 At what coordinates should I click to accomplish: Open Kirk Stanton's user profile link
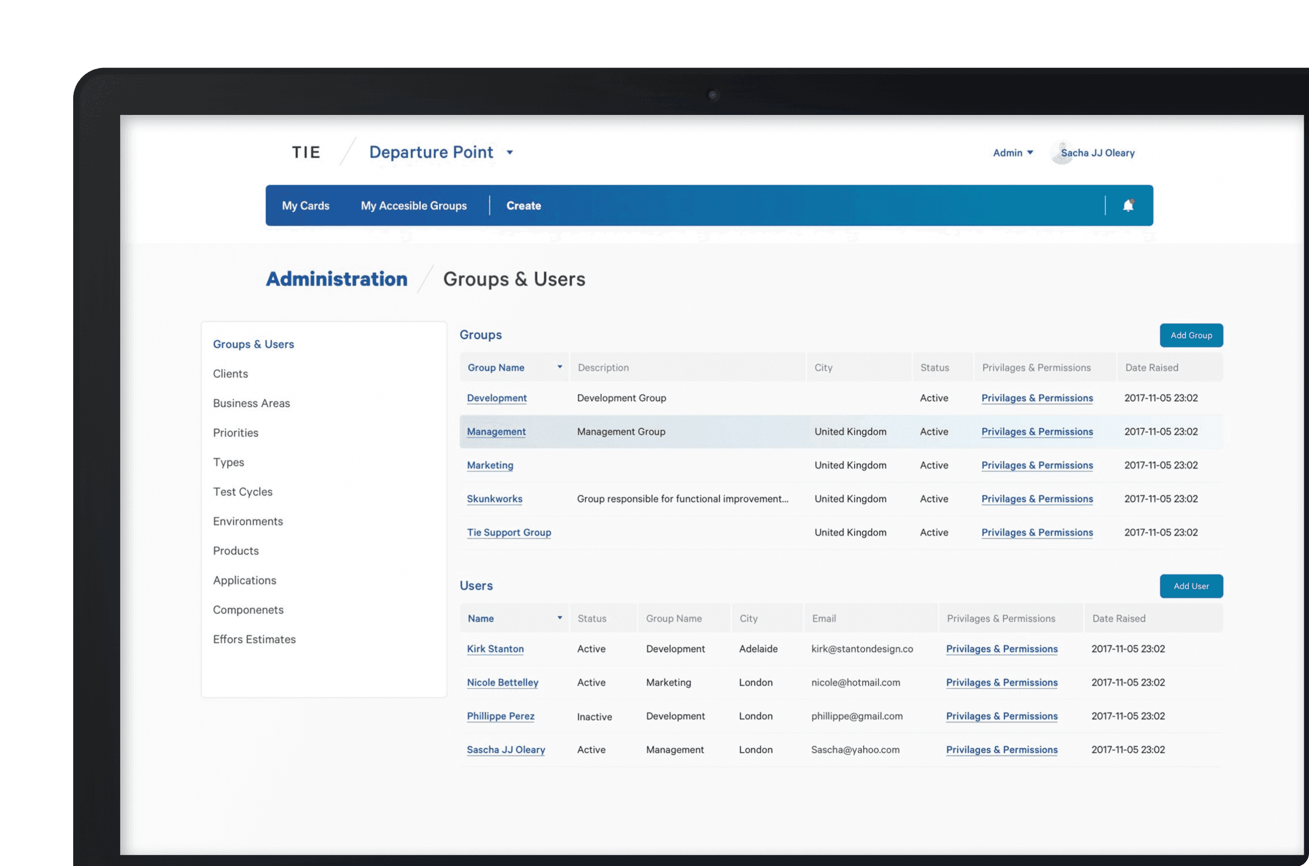pos(495,648)
